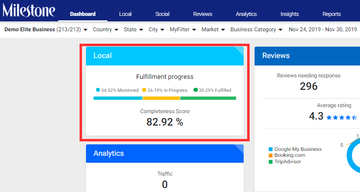The width and height of the screenshot is (360, 192).
Task: Click the yellow In Progress legend dot
Action: point(144,90)
